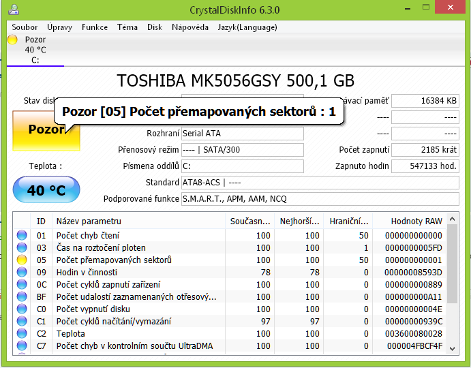
Task: Click the Podporované funkce field
Action: (x=320, y=198)
